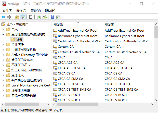Expand the 中间证书颁发机构 node arrow
The width and height of the screenshot is (158, 113).
click(x=3, y=50)
